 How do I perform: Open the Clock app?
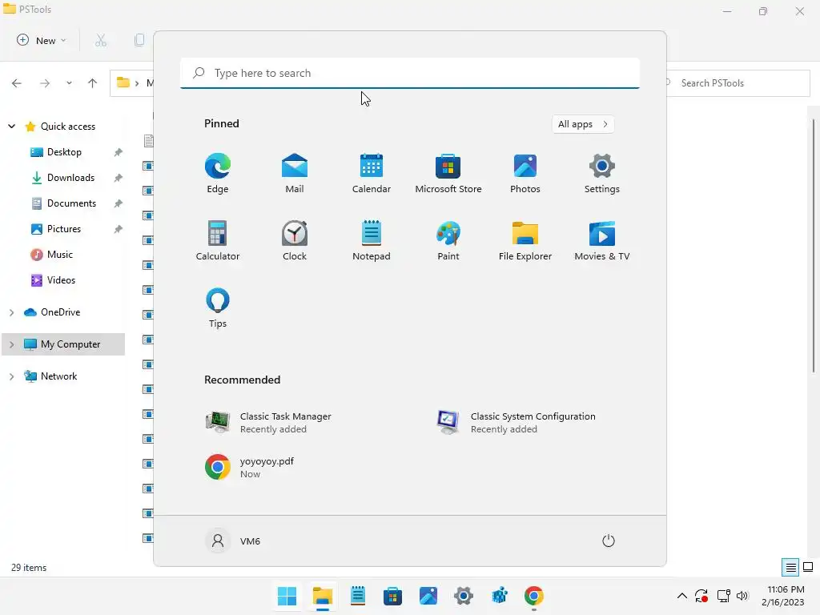click(x=295, y=240)
